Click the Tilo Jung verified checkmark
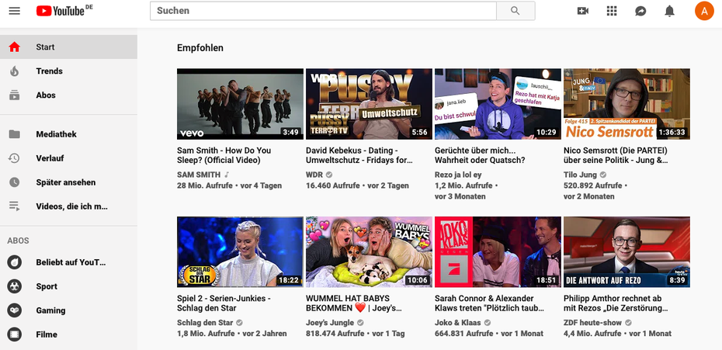 coord(603,175)
